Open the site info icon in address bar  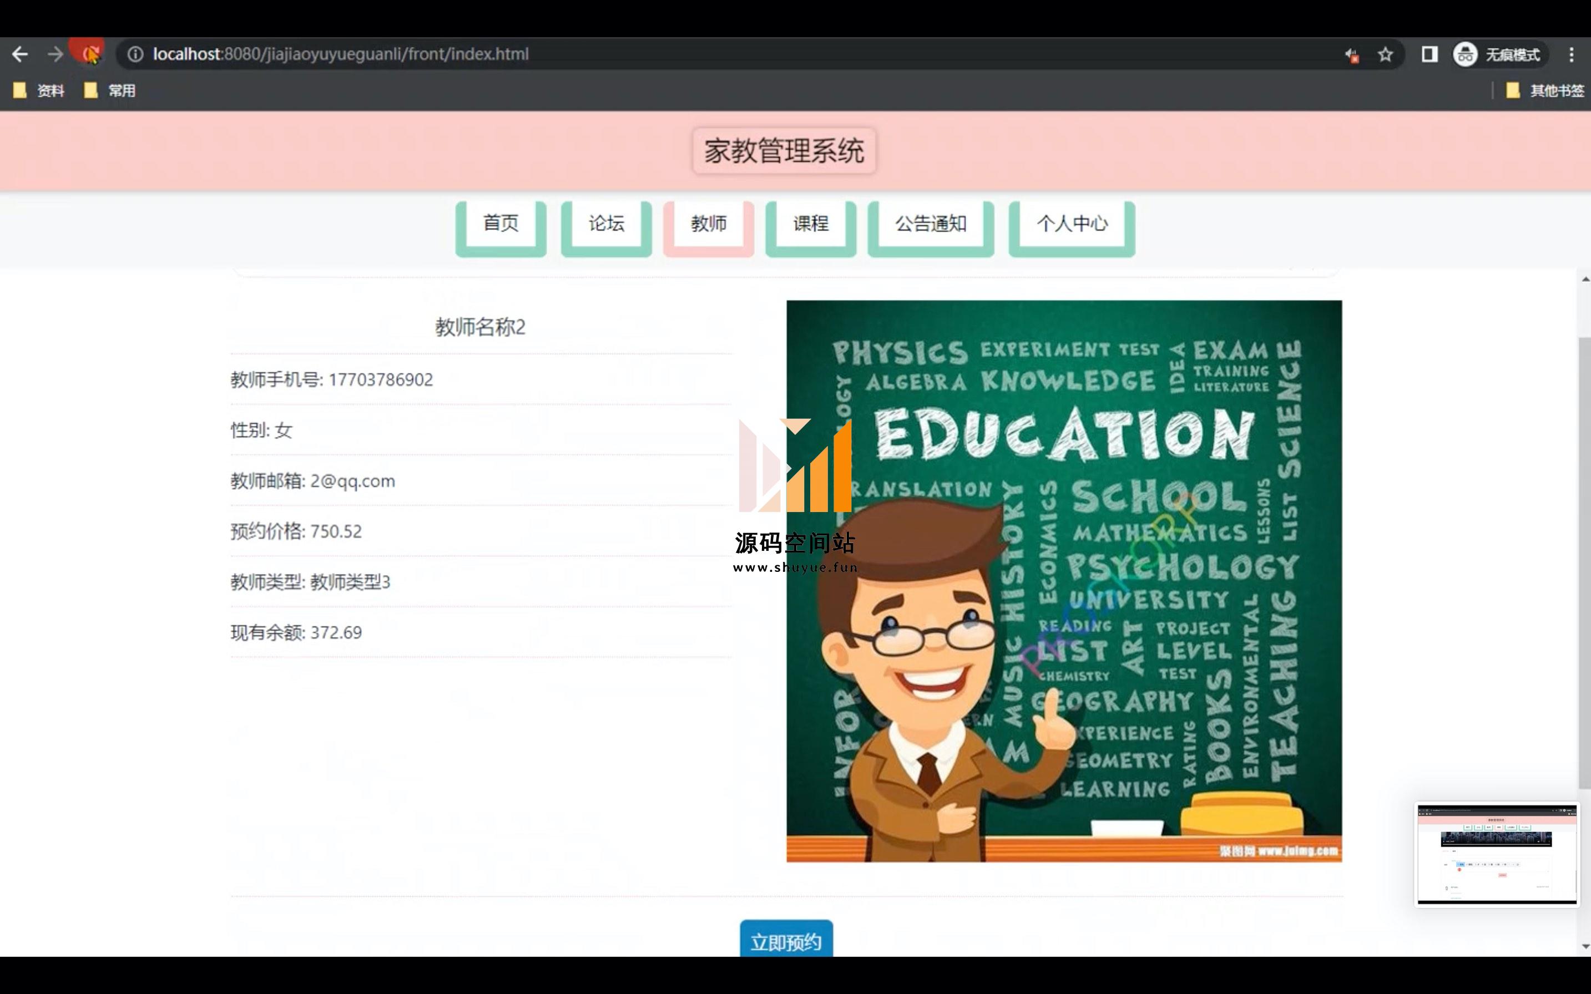135,54
